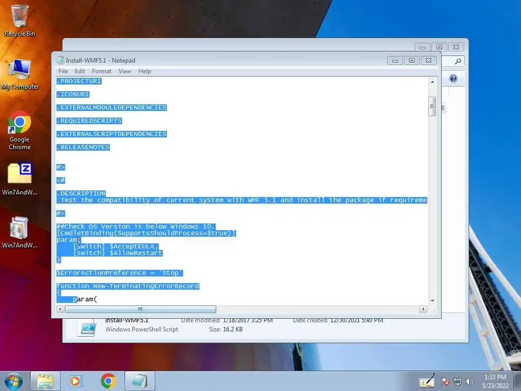521x391 pixels.
Task: Open the Format menu in Notepad
Action: click(102, 71)
